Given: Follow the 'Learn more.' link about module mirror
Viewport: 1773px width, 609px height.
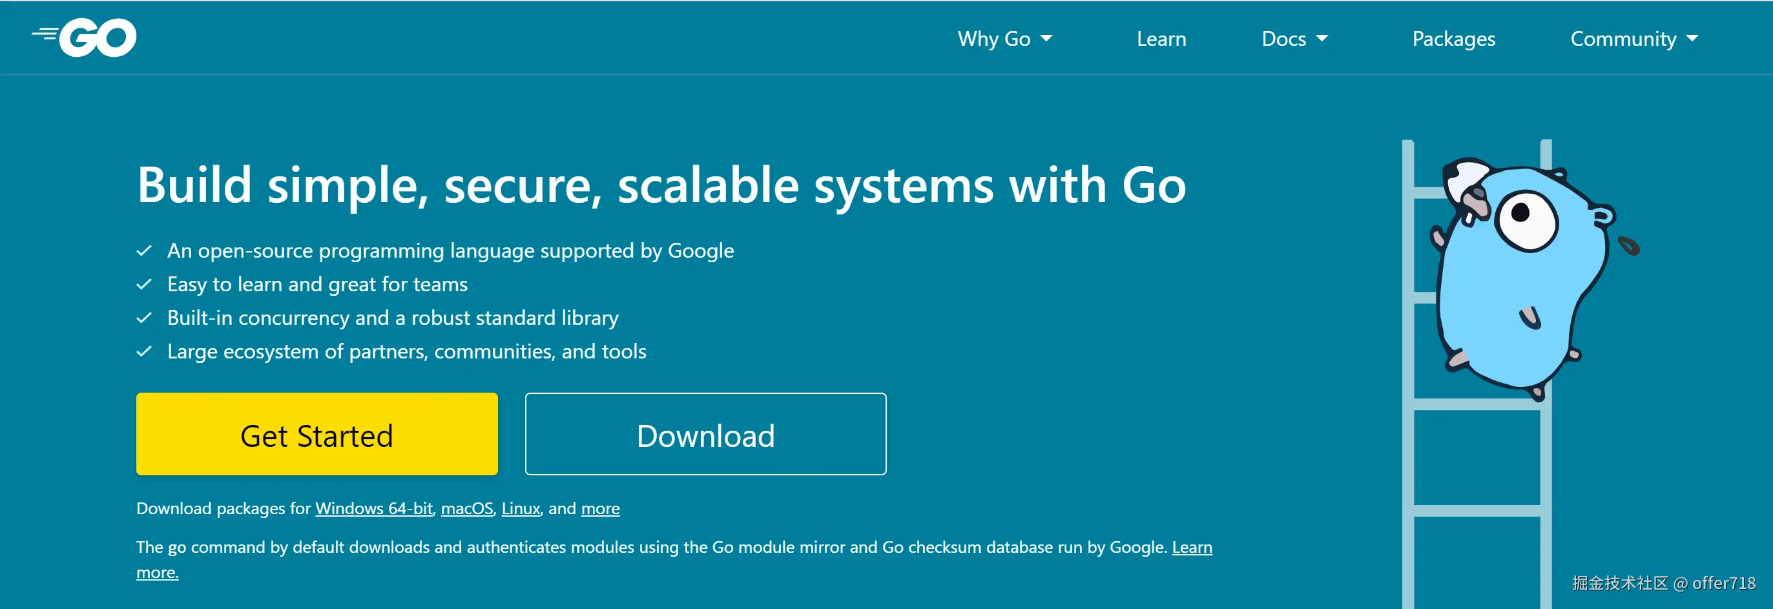Looking at the screenshot, I should pos(1192,547).
